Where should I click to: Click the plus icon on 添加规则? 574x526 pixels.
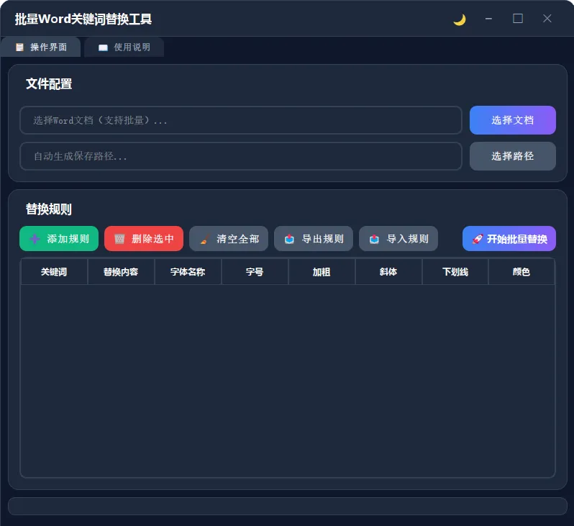tap(35, 239)
